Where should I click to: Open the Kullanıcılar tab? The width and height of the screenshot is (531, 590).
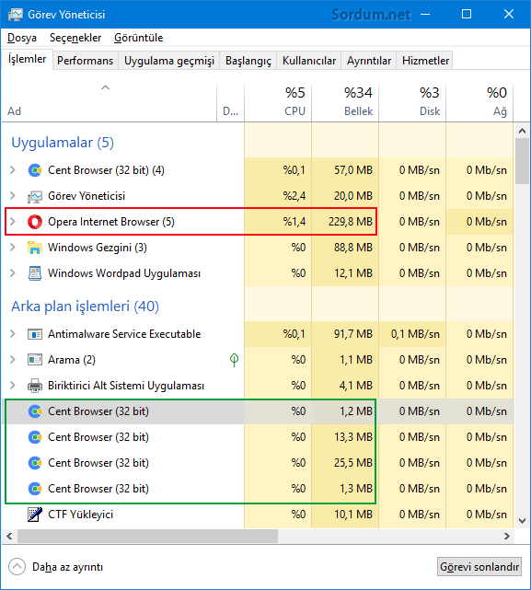tap(309, 61)
